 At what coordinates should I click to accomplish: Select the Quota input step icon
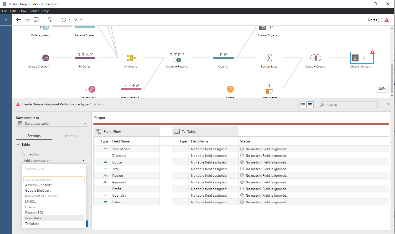230,89
